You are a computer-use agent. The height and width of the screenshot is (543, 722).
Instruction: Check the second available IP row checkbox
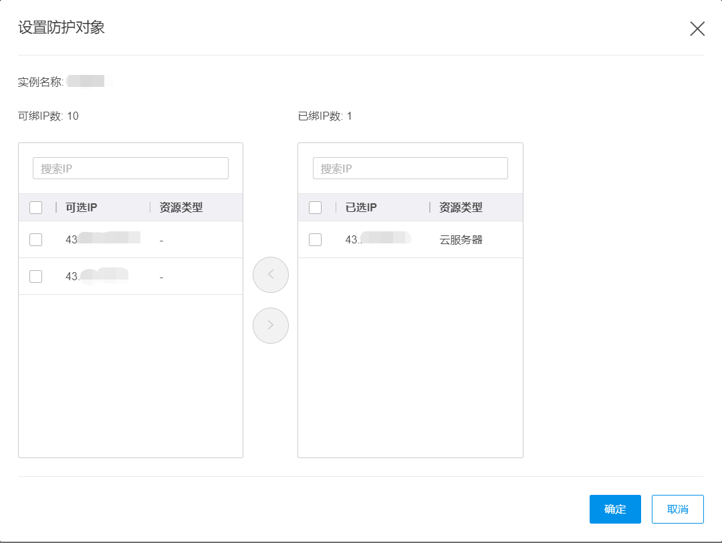36,276
